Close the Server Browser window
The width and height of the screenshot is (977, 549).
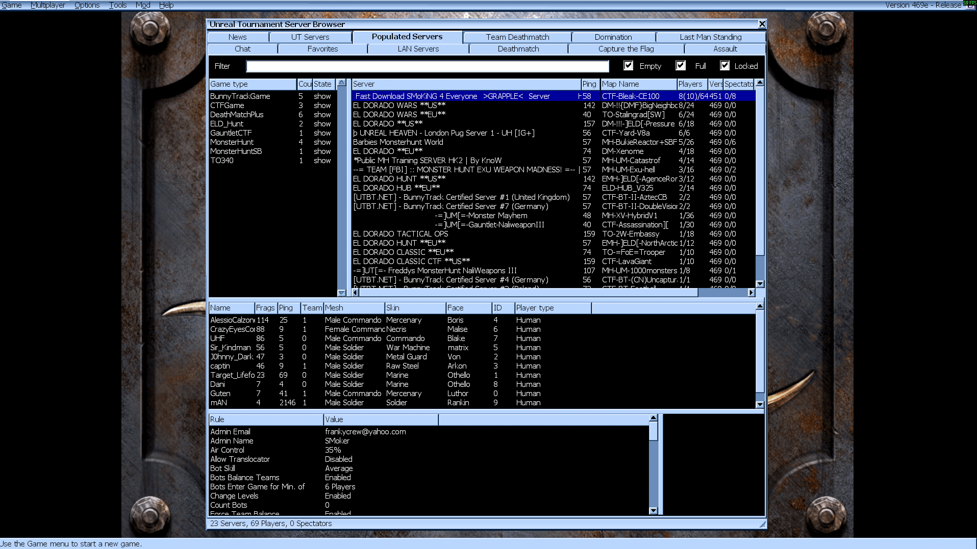[762, 24]
